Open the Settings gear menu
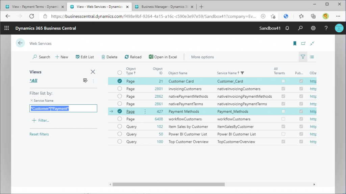The image size is (346, 194). click(313, 28)
